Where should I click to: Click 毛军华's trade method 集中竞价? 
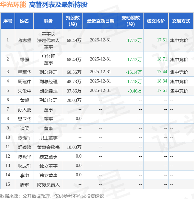pyautogui.click(x=179, y=72)
